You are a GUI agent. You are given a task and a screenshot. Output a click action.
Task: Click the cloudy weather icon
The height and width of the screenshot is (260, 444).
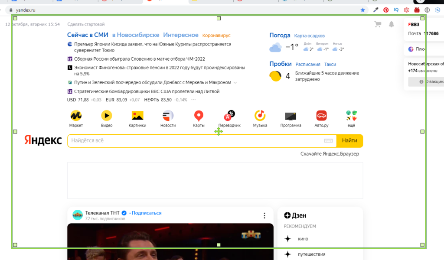pyautogui.click(x=275, y=47)
